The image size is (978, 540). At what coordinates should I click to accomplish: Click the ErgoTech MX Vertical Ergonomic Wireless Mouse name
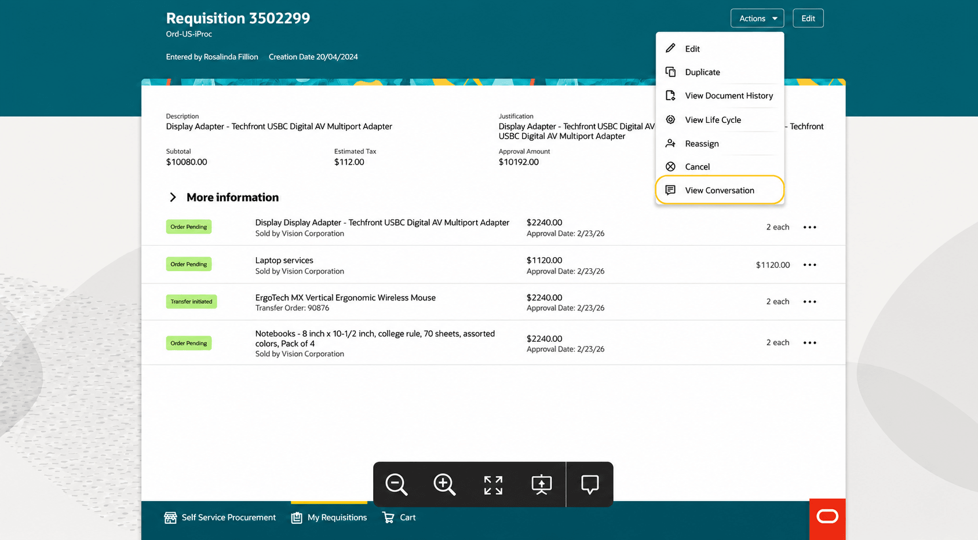point(345,298)
